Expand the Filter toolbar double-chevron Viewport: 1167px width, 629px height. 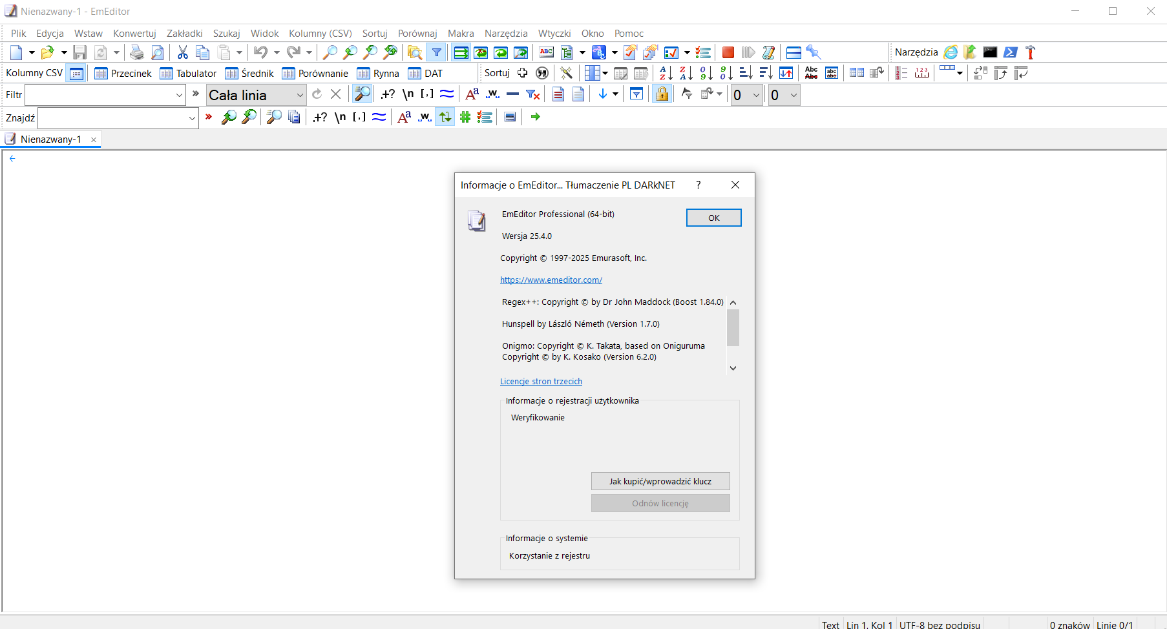click(x=196, y=94)
